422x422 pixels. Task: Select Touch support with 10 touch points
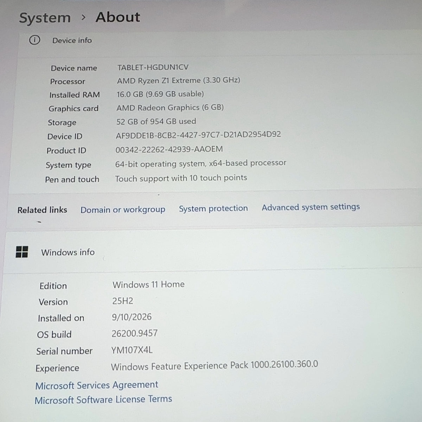(x=181, y=178)
